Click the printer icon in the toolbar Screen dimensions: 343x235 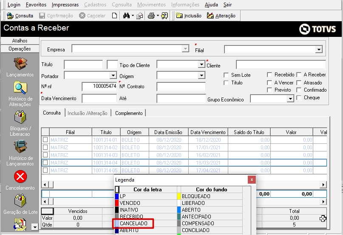pos(151,16)
